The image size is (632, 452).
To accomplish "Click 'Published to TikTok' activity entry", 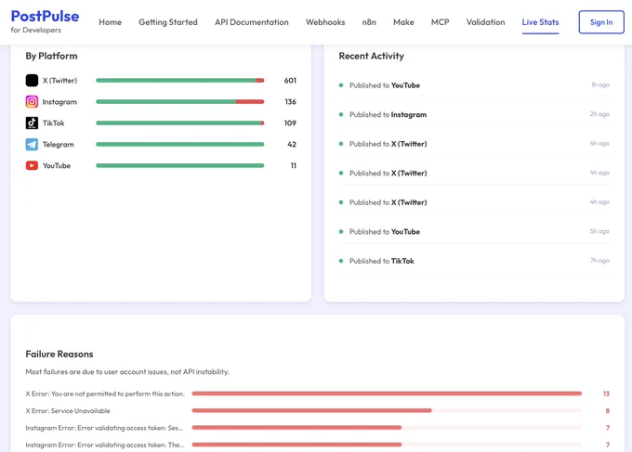I will [x=474, y=261].
